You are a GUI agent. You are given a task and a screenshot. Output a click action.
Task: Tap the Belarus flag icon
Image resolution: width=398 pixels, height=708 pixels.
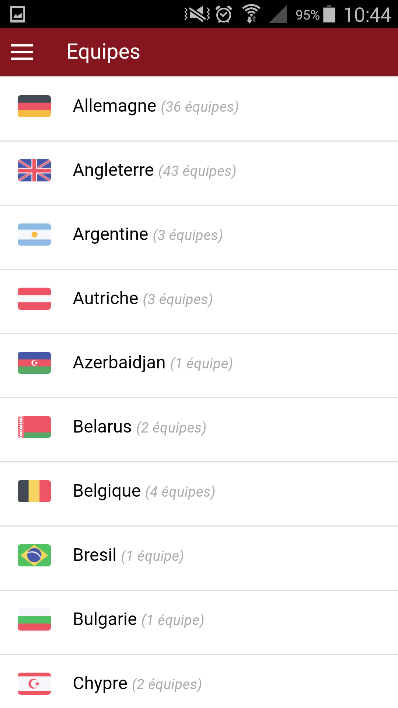click(x=34, y=427)
